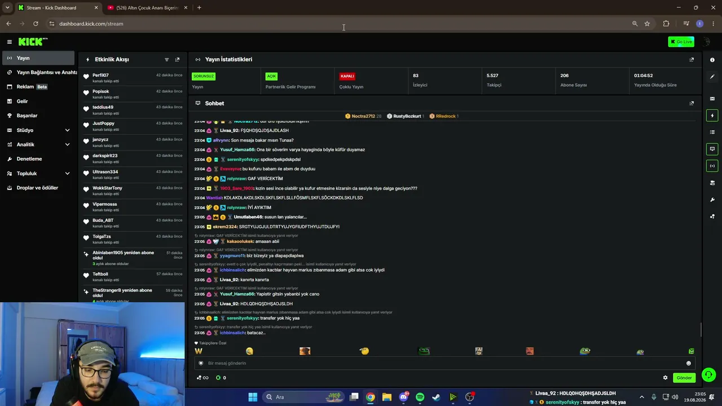Expand the Analitik submenu chevron
722x406 pixels.
pyautogui.click(x=68, y=144)
